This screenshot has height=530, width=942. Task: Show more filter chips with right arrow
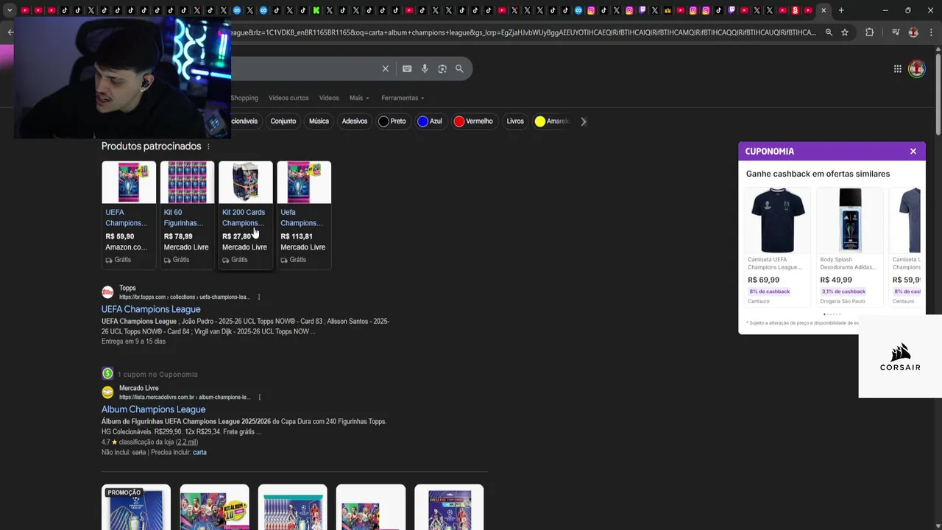click(583, 121)
